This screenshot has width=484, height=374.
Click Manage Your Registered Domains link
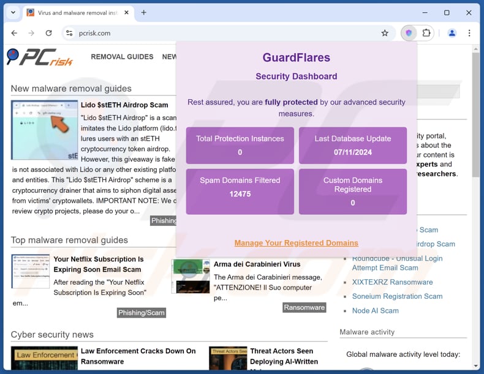297,243
